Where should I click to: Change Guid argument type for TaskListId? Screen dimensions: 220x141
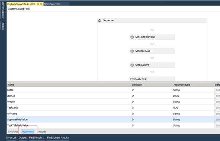point(193,107)
